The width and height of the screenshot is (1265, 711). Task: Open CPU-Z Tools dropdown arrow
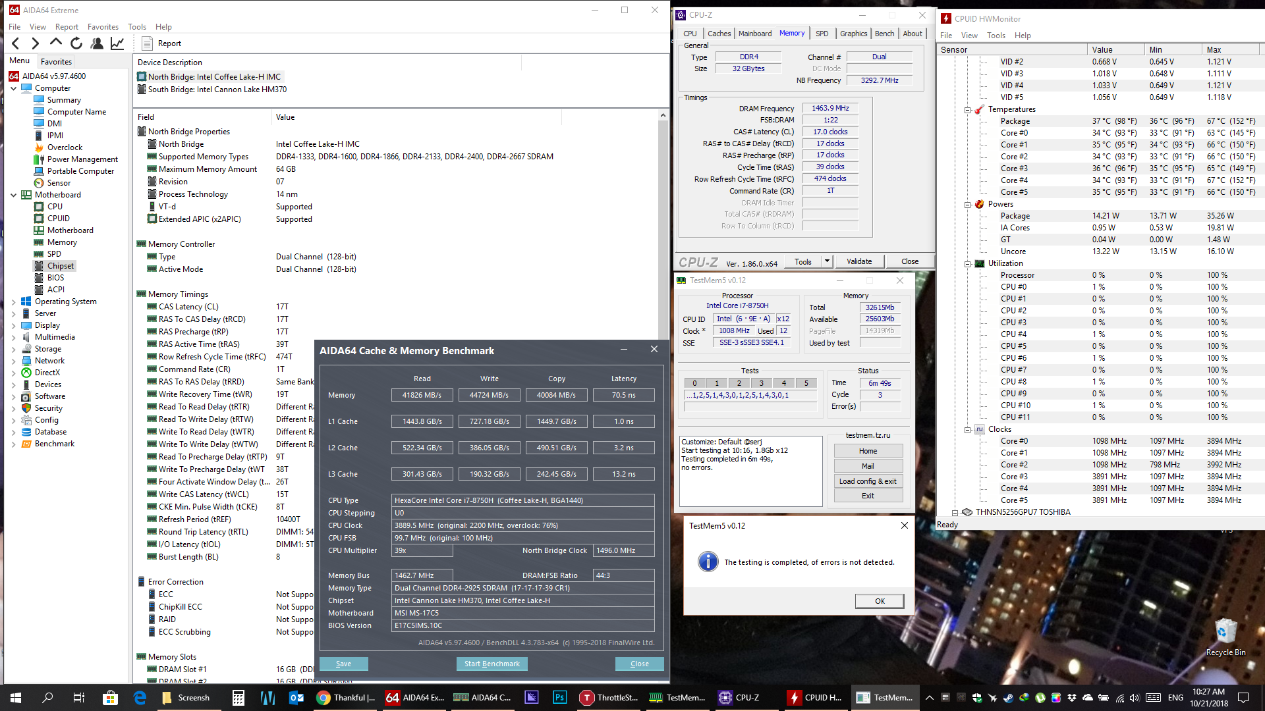click(x=827, y=261)
